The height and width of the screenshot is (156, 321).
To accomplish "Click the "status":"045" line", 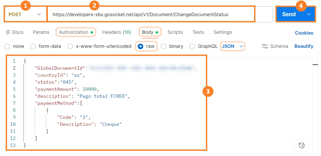I will click(x=56, y=82).
